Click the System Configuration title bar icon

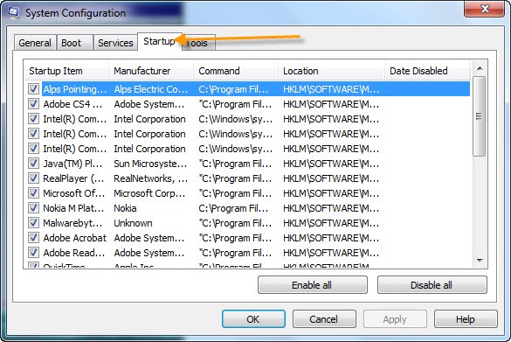(14, 13)
